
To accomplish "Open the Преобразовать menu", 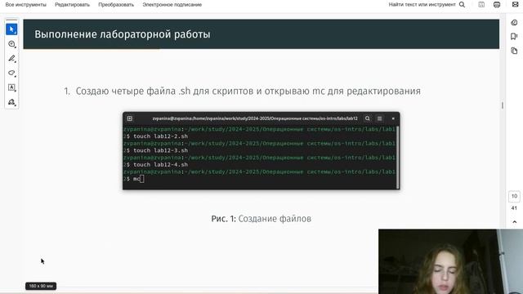I will coord(116,5).
